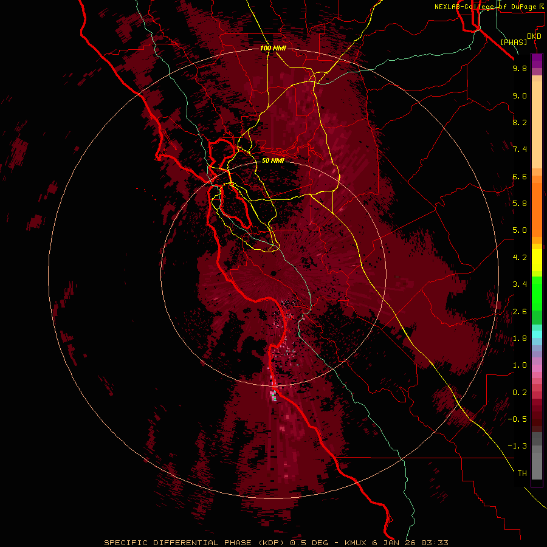
Task: Pick the pale peach segment of the color bar
Action: point(537,125)
